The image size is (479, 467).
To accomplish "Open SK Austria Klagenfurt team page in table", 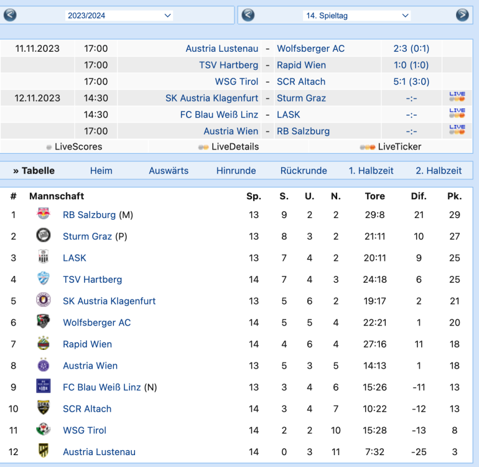I will coord(109,301).
